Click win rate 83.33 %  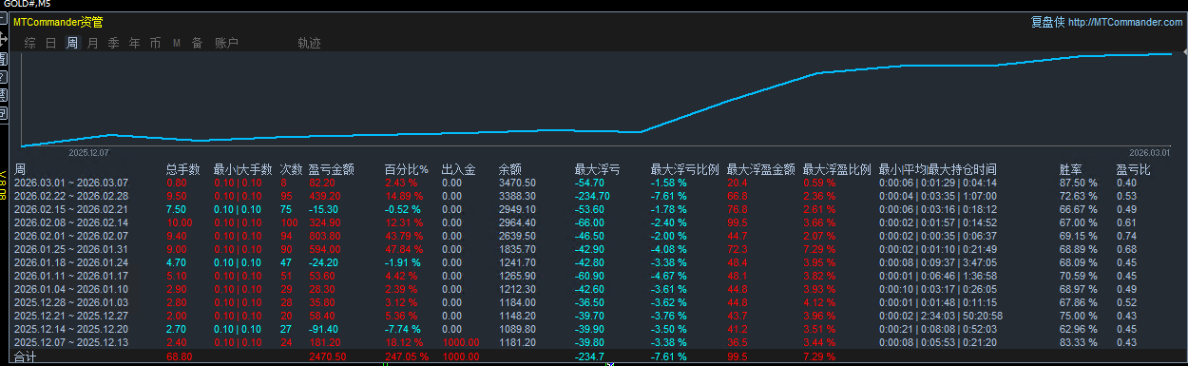[x=1079, y=342]
